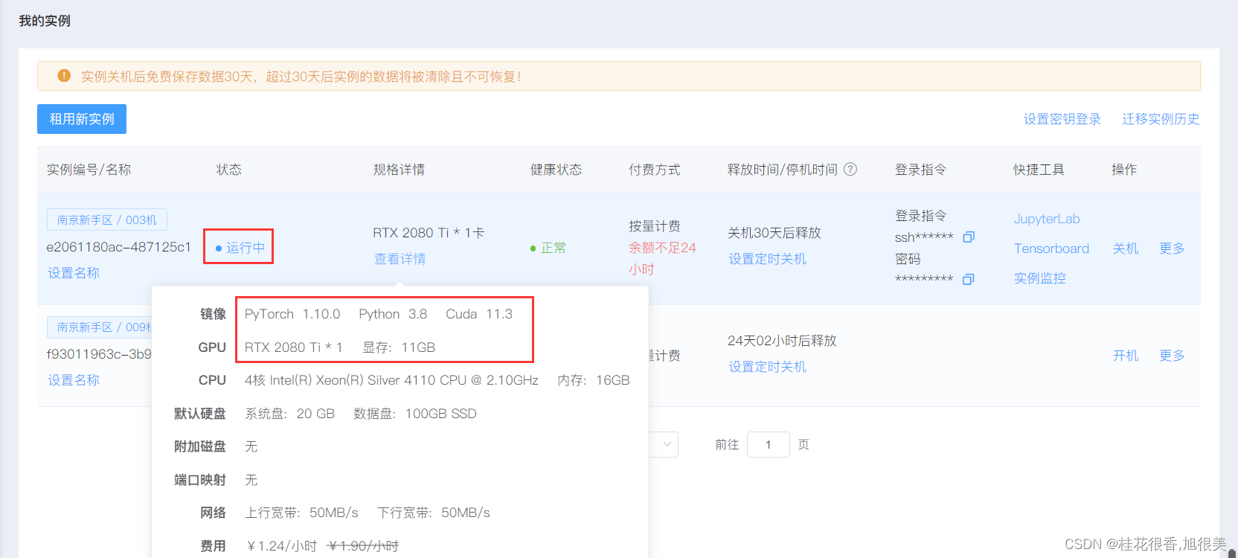
Task: Click the 规格详情 column header
Action: click(399, 170)
